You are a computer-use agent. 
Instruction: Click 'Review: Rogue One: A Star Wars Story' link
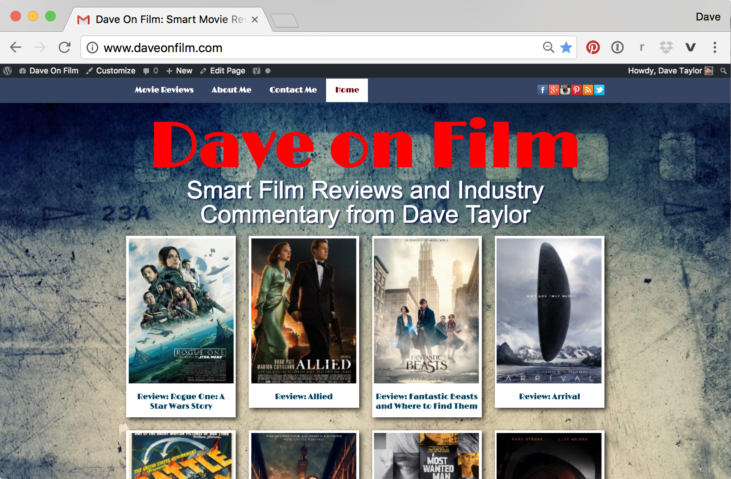pos(181,401)
